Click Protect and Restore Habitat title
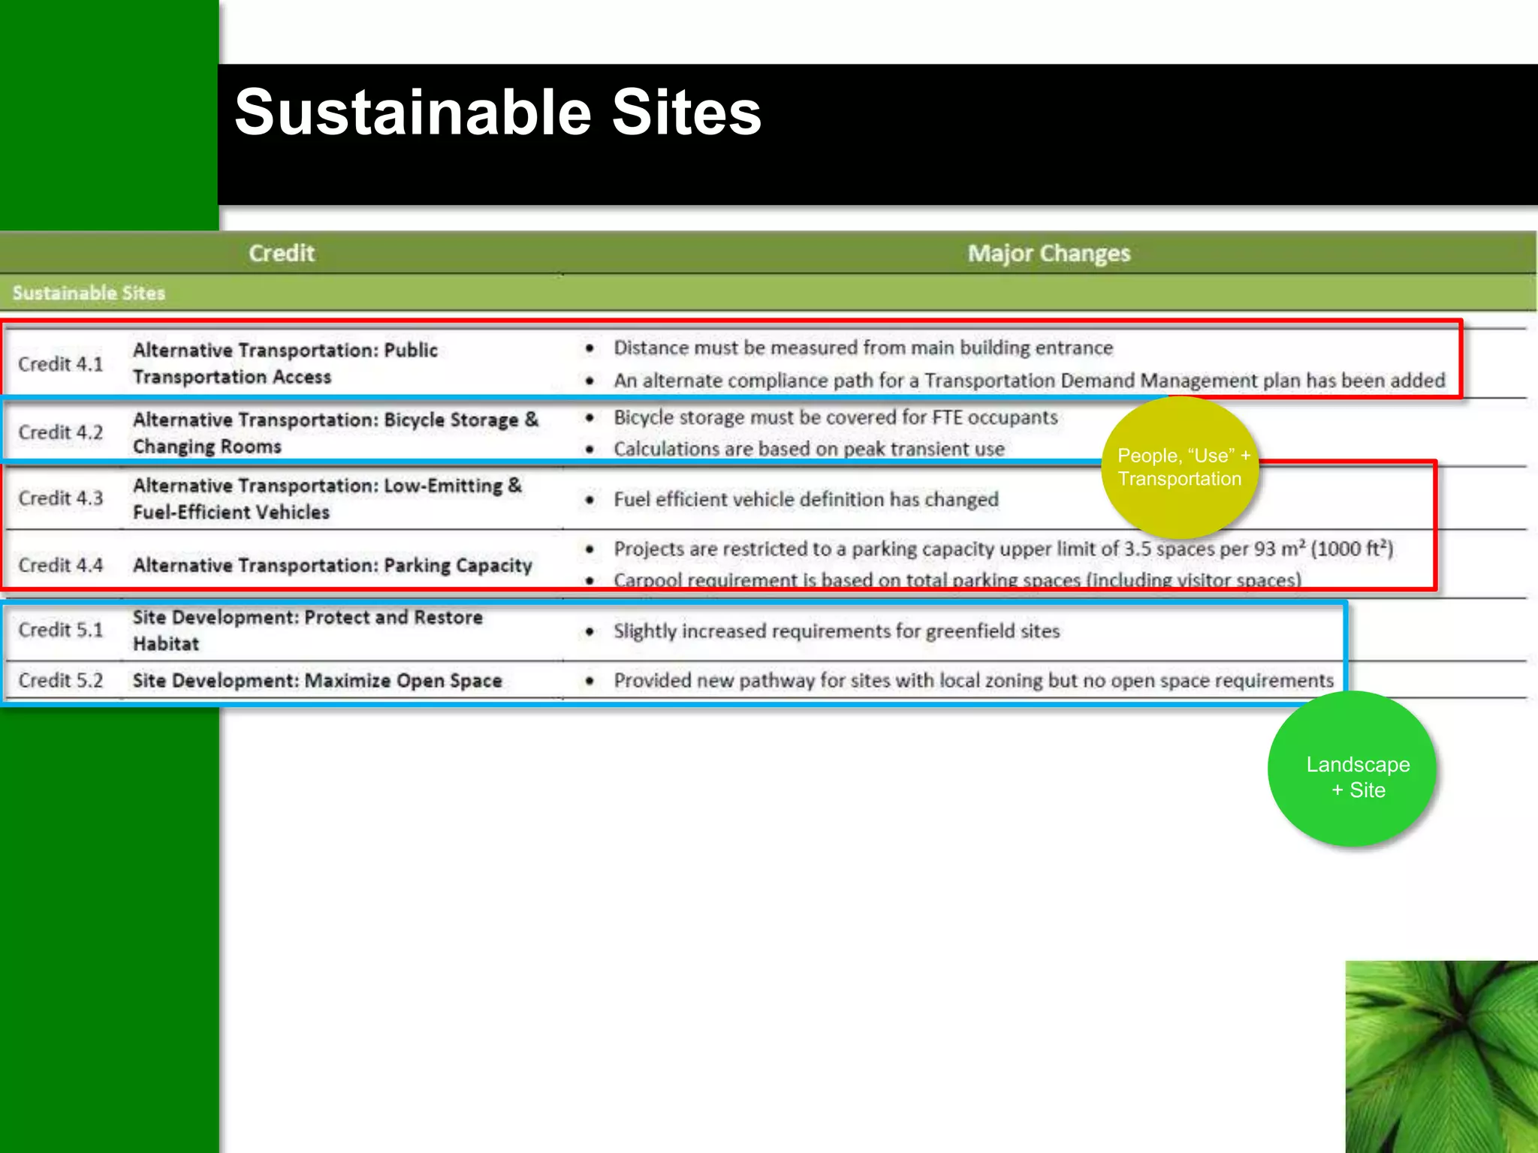 tap(308, 631)
